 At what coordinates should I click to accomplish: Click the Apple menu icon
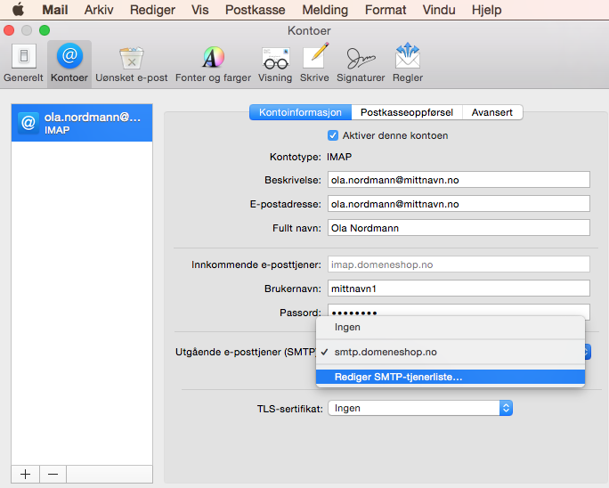pyautogui.click(x=17, y=11)
